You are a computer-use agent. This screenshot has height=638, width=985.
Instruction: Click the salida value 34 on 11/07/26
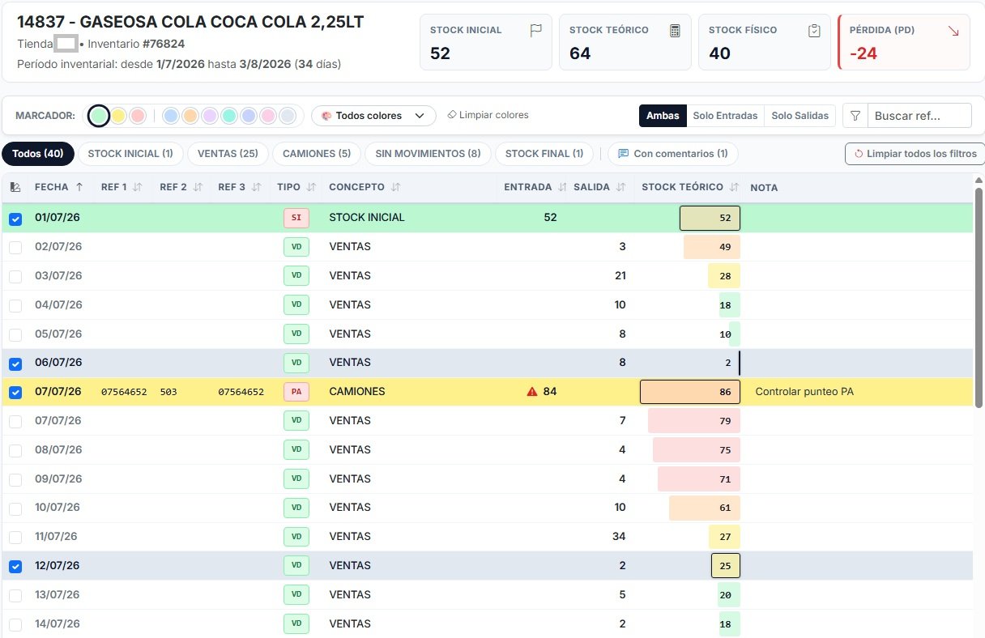[619, 537]
